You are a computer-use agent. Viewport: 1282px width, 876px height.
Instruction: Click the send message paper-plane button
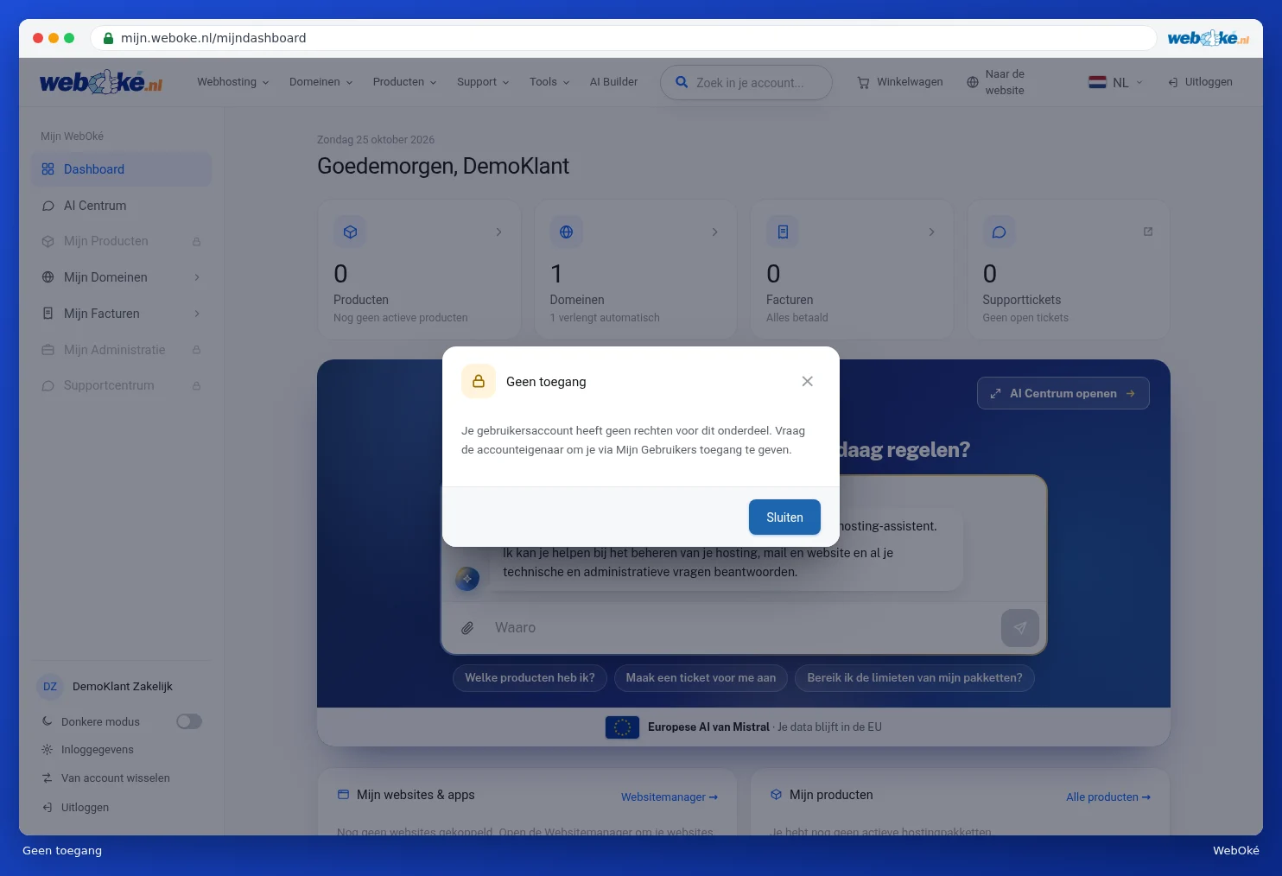pos(1020,628)
